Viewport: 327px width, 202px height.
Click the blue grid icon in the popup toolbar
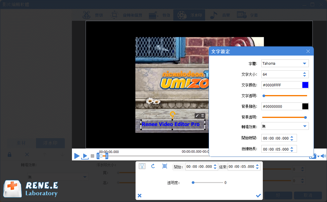tap(165, 166)
